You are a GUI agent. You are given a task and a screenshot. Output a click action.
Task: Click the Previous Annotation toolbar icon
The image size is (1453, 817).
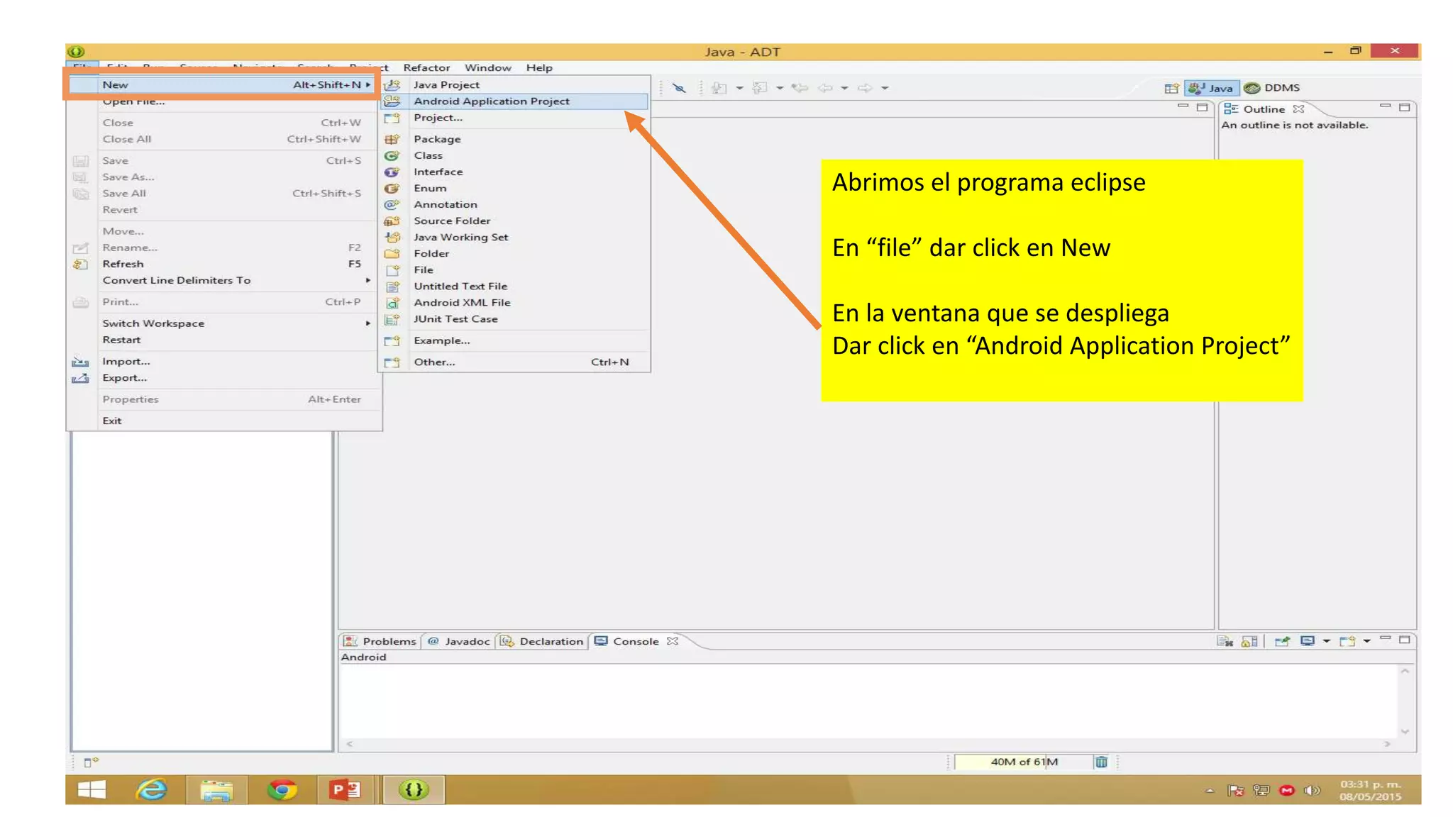pos(759,88)
